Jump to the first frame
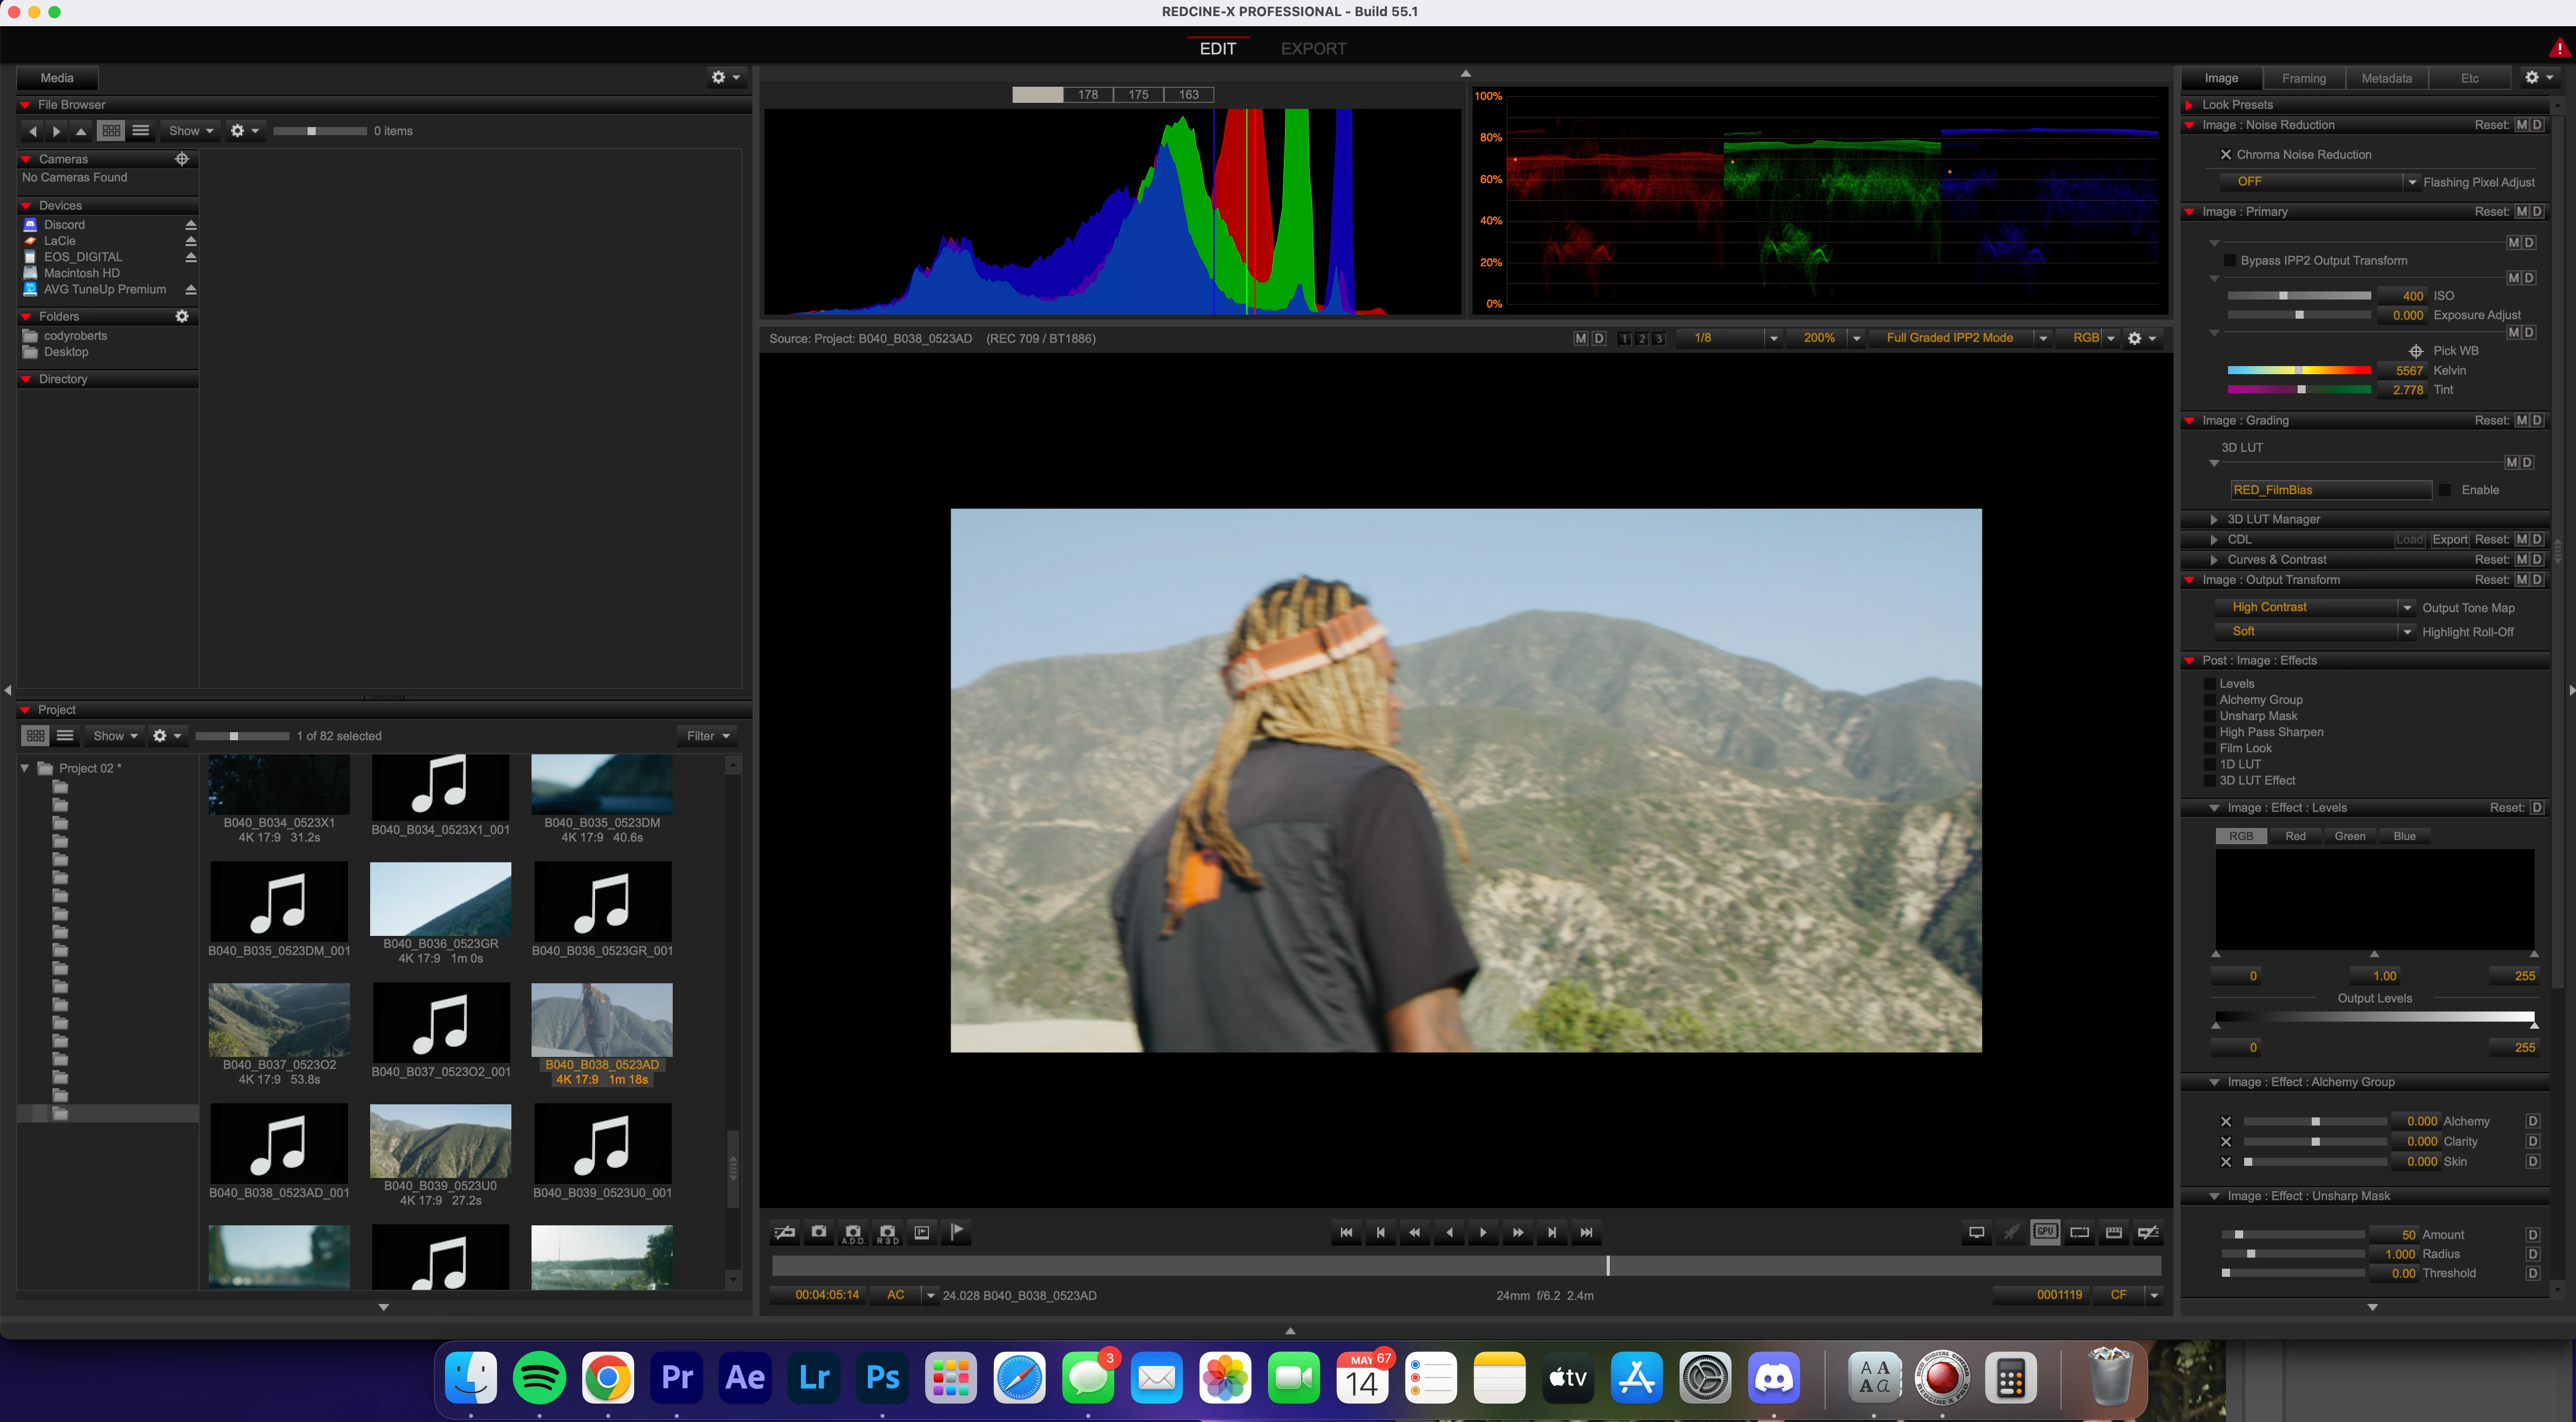The image size is (2576, 1422). point(1346,1232)
